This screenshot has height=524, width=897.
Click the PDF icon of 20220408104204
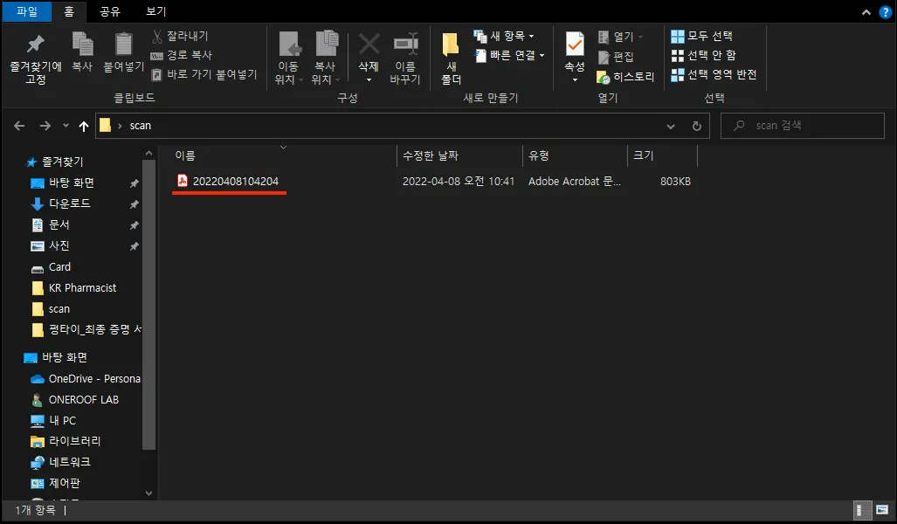(x=183, y=181)
